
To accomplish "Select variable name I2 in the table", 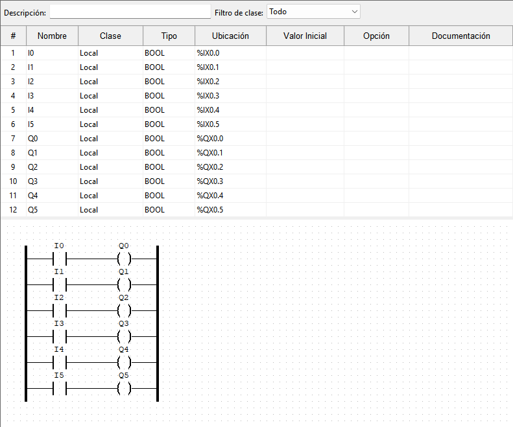I will (52, 82).
